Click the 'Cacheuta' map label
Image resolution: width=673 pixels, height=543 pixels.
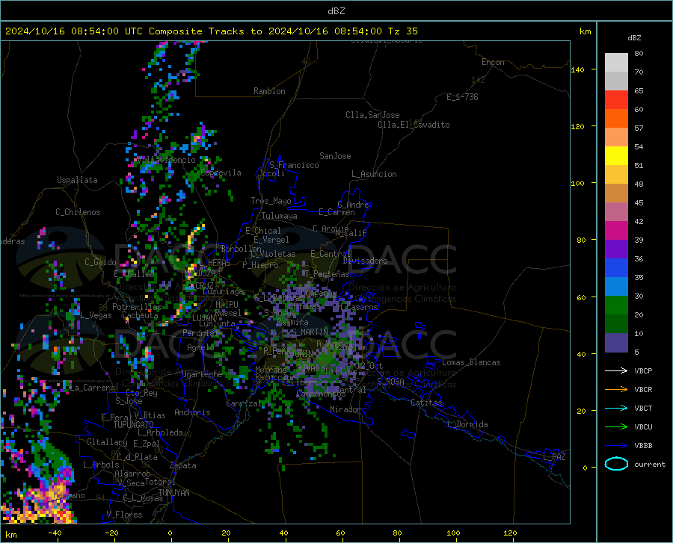click(x=141, y=315)
